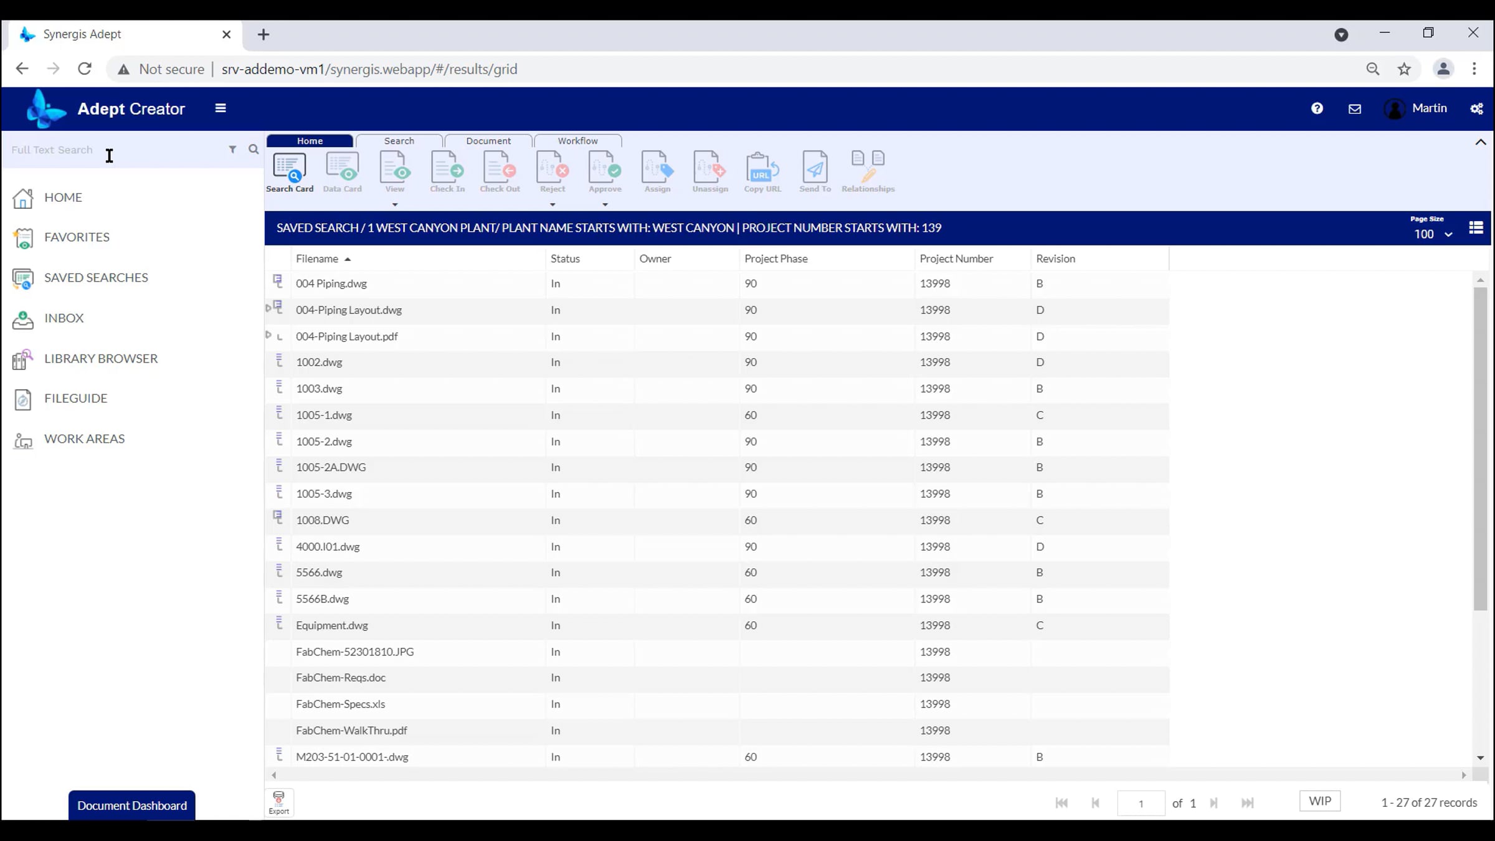Switch the results list view layout icon
The image size is (1495, 841).
1476,228
